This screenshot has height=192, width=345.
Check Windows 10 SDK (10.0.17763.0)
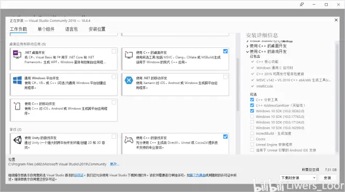coord(252,117)
